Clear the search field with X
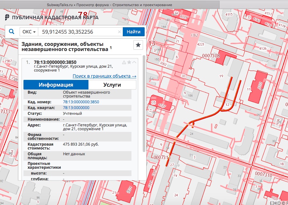This screenshot has width=288, height=205. pyautogui.click(x=119, y=32)
